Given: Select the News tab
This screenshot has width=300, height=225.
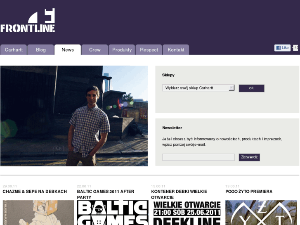Looking at the screenshot, I should [68, 50].
